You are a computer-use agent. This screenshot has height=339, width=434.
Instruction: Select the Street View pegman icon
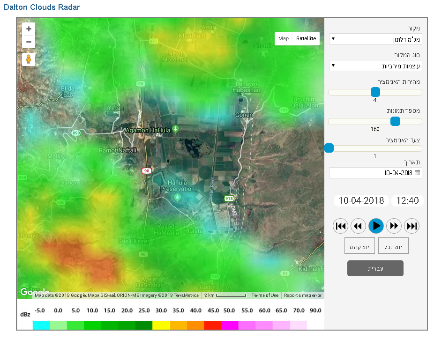pyautogui.click(x=29, y=59)
